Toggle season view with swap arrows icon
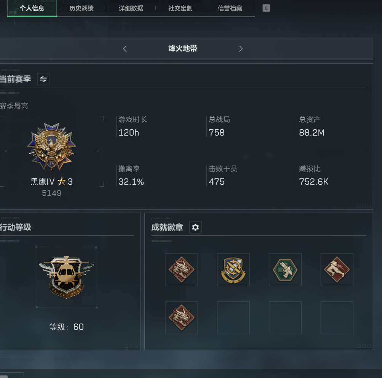The width and height of the screenshot is (382, 378). point(43,79)
